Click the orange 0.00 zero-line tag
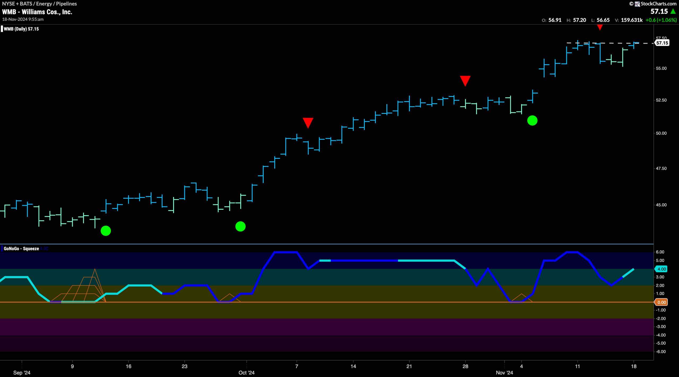 661,302
